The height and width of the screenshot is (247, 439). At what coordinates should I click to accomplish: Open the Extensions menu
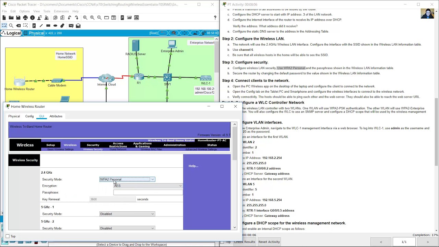[x=61, y=11]
